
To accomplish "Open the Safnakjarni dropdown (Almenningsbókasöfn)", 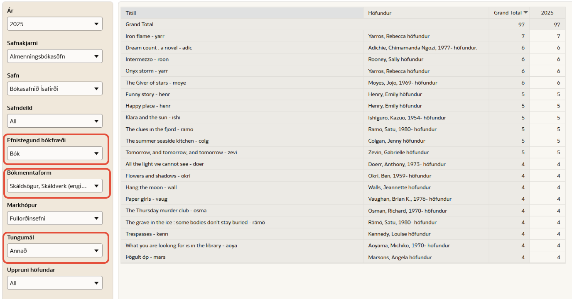I will point(55,56).
